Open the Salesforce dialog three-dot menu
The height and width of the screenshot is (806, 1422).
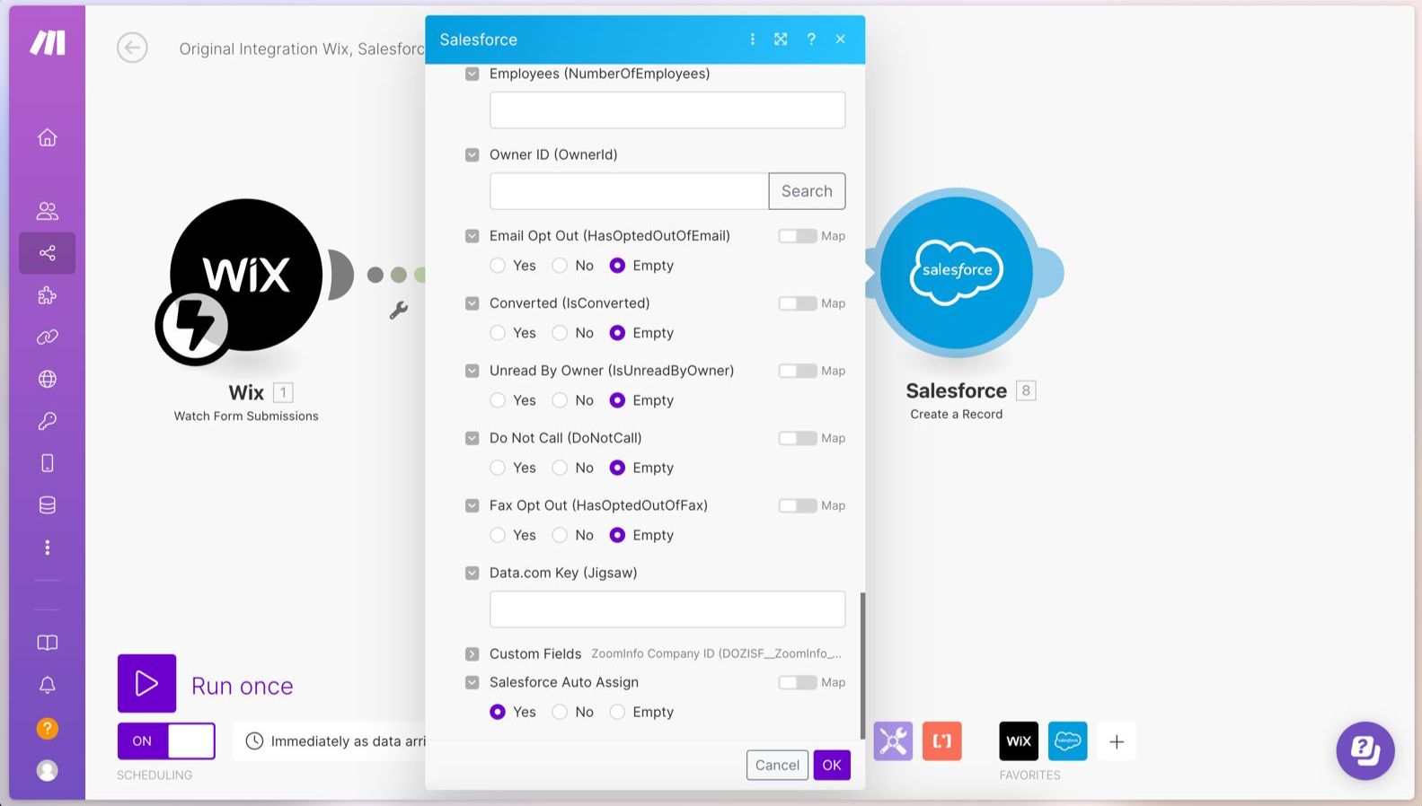click(753, 39)
